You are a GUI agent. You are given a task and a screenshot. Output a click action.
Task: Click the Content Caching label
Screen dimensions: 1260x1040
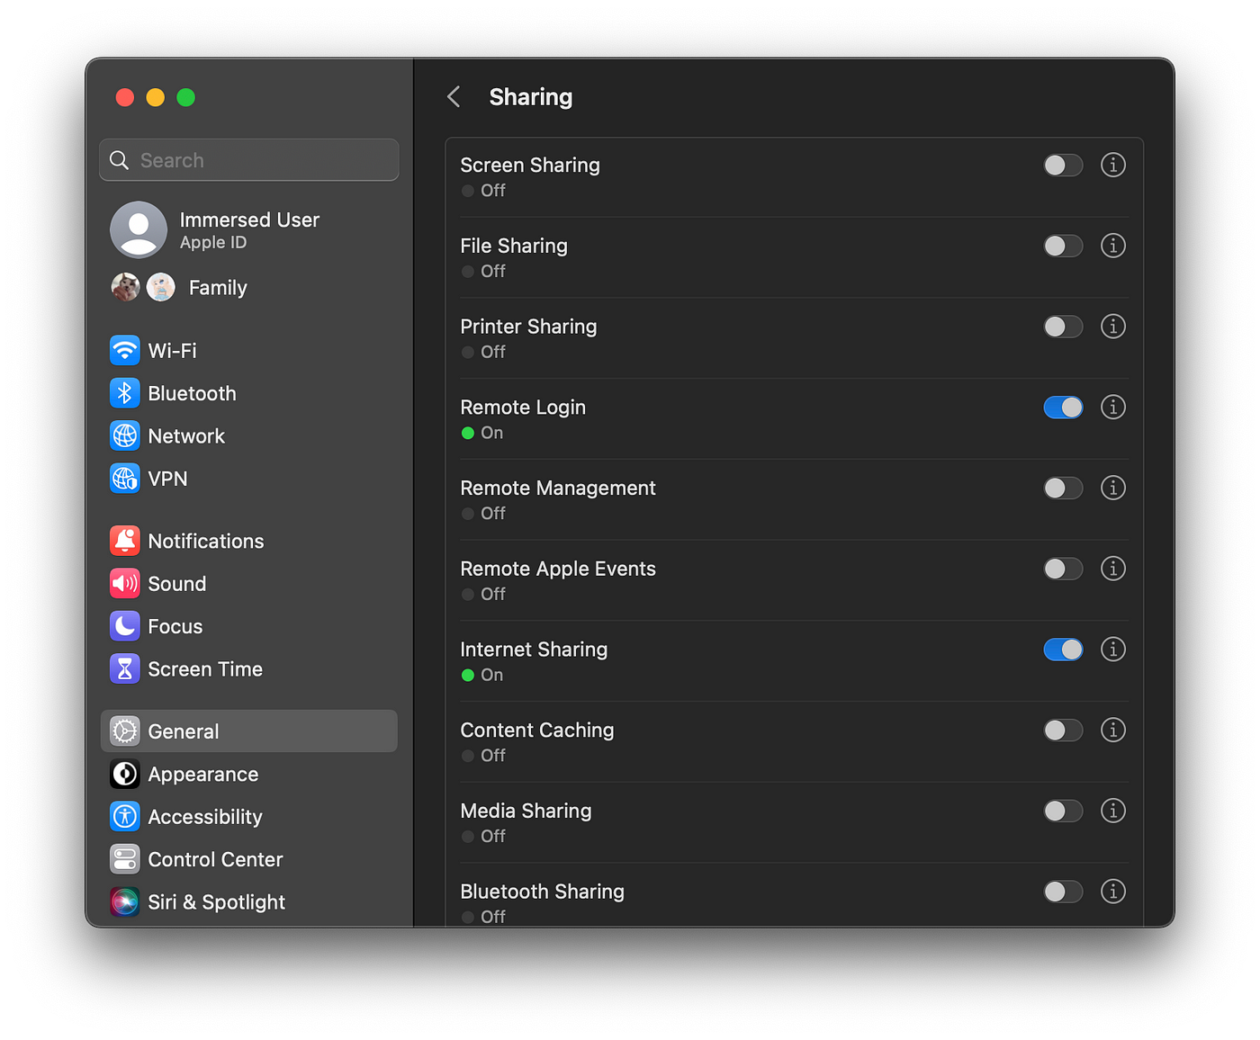[x=537, y=731]
